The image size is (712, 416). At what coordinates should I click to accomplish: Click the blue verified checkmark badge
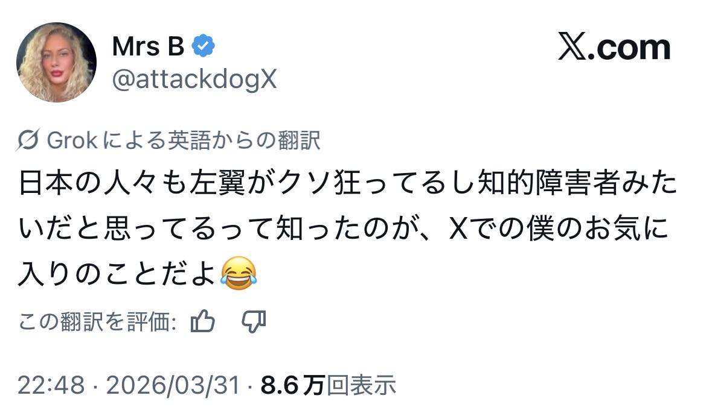click(x=202, y=46)
